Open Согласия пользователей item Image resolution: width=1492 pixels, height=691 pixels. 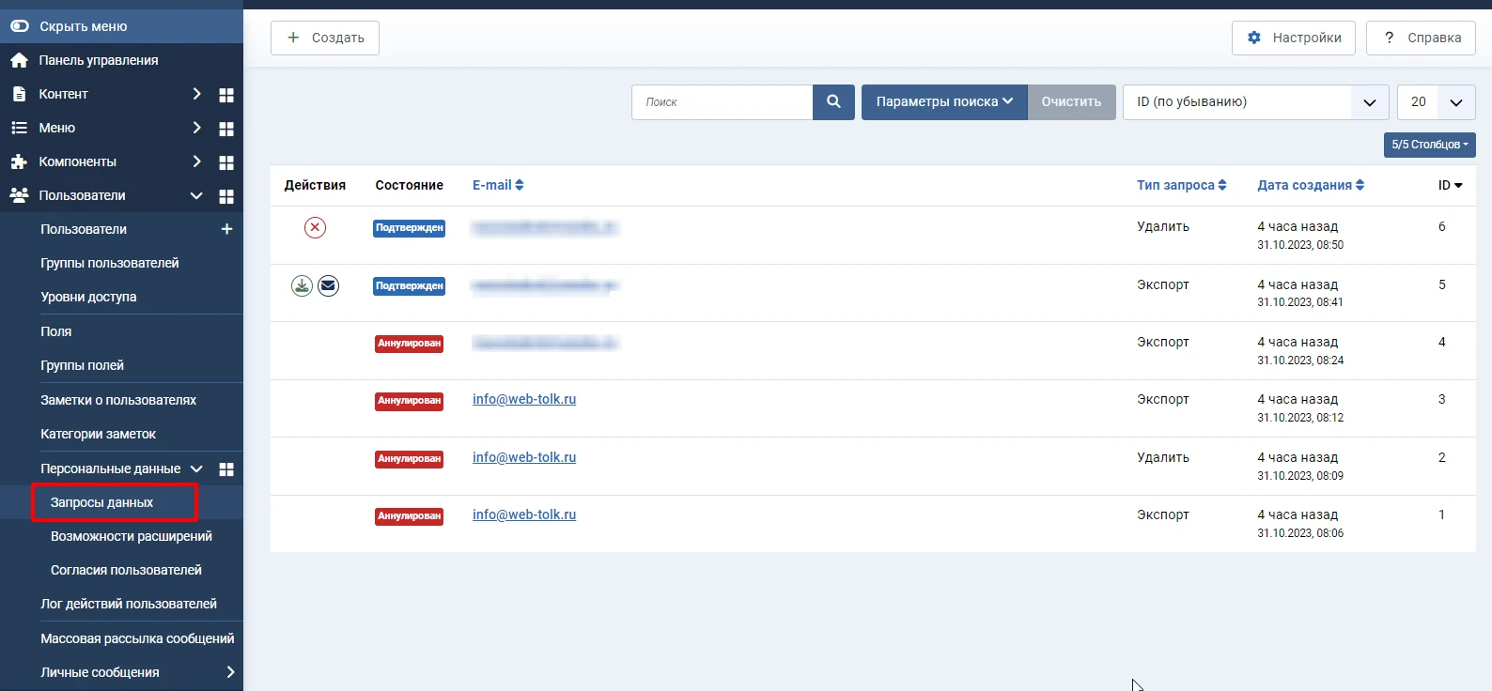(126, 570)
